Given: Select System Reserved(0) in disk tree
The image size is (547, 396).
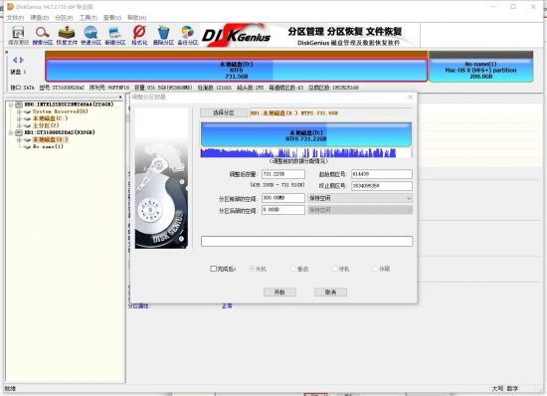Looking at the screenshot, I should [60, 111].
